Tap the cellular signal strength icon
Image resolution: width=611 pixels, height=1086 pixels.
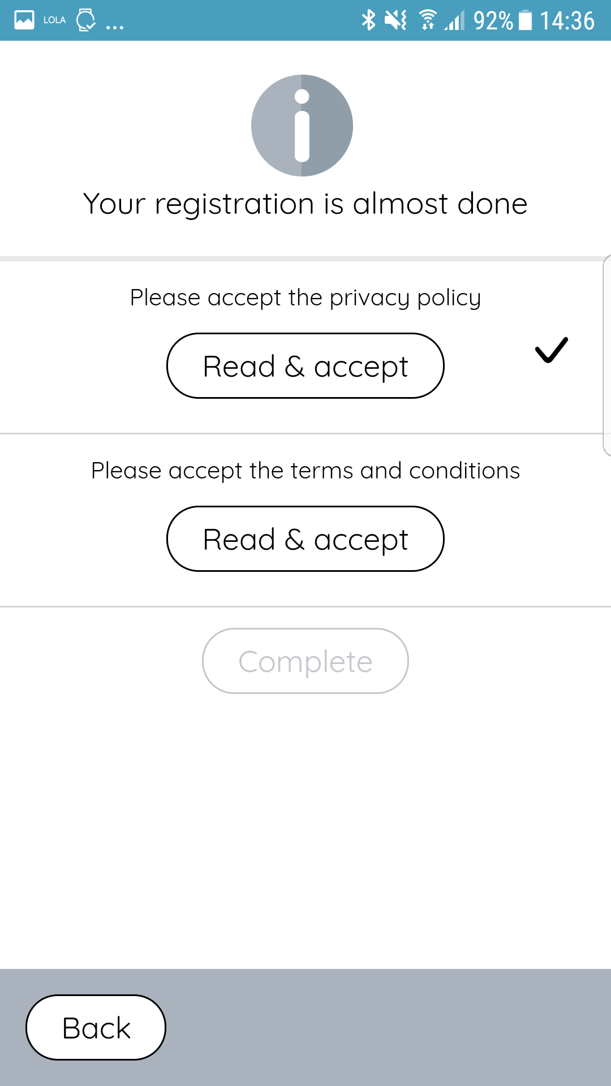[x=455, y=20]
